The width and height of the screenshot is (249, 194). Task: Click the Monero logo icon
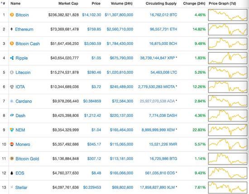click(12, 144)
